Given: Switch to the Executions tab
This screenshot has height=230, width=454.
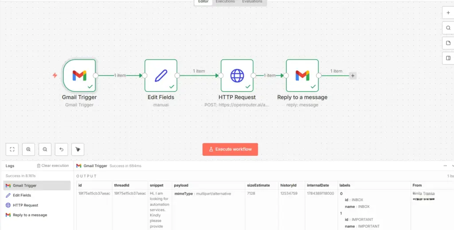Looking at the screenshot, I should pos(225,2).
